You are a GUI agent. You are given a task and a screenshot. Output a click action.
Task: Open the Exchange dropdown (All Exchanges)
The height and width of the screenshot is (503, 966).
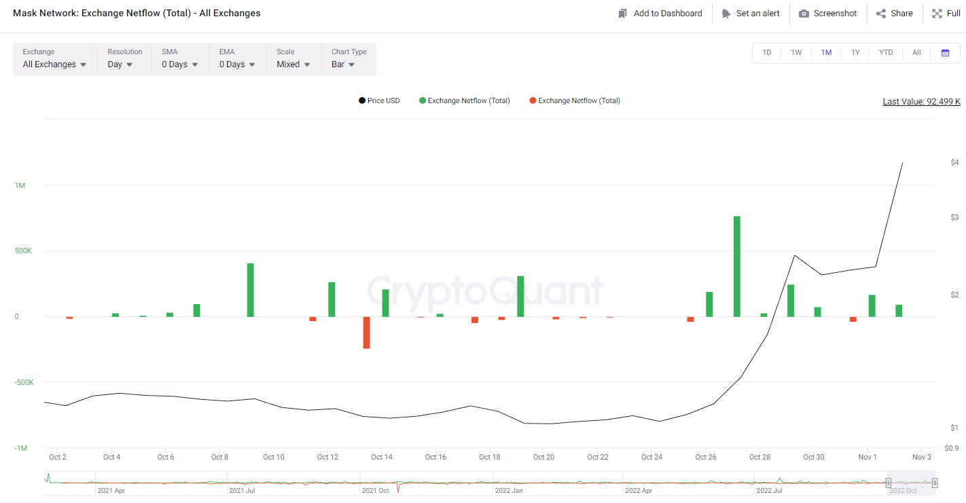click(54, 64)
